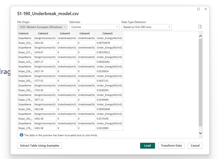Click the scroll up arrow of preview
Image resolution: width=221 pixels, height=159 pixels.
click(x=201, y=36)
